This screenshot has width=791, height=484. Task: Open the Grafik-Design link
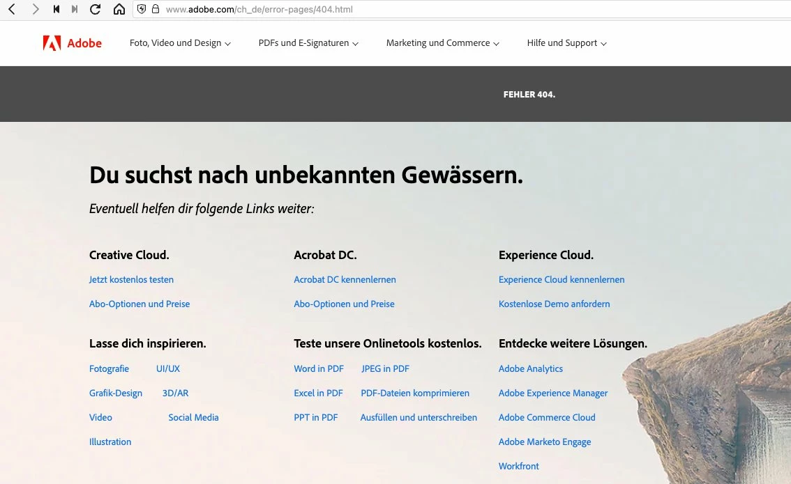click(116, 393)
